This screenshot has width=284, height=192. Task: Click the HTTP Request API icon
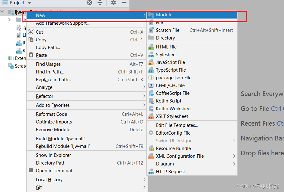[x=151, y=171]
